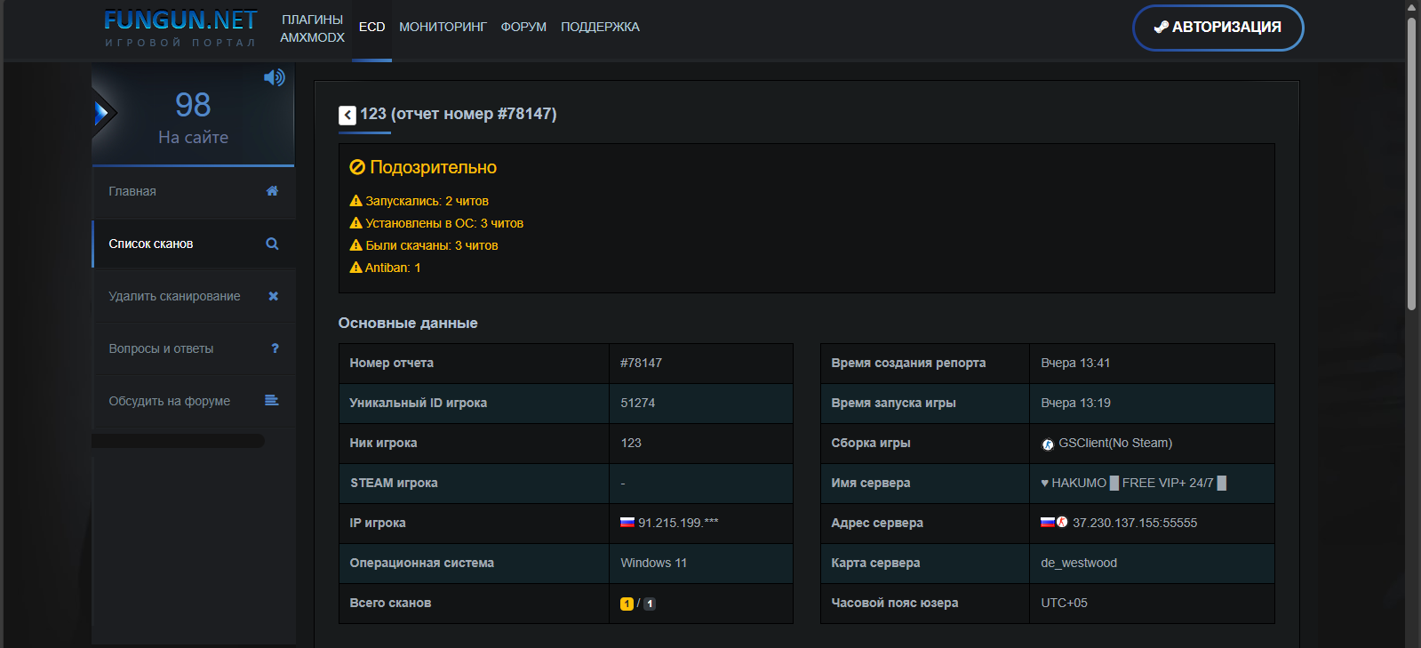
Task: Click the magnifier icon for scan list
Action: pyautogui.click(x=272, y=244)
